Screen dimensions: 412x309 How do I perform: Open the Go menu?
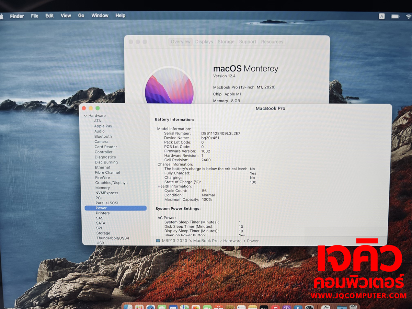click(x=81, y=16)
